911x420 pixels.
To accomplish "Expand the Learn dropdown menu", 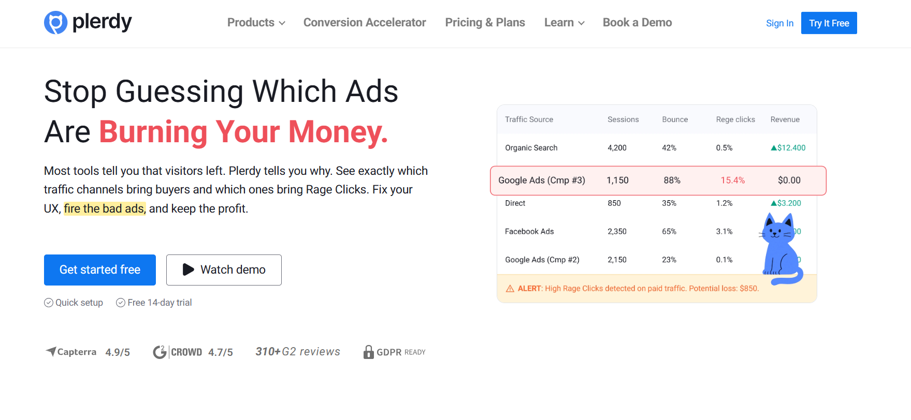I will click(564, 23).
